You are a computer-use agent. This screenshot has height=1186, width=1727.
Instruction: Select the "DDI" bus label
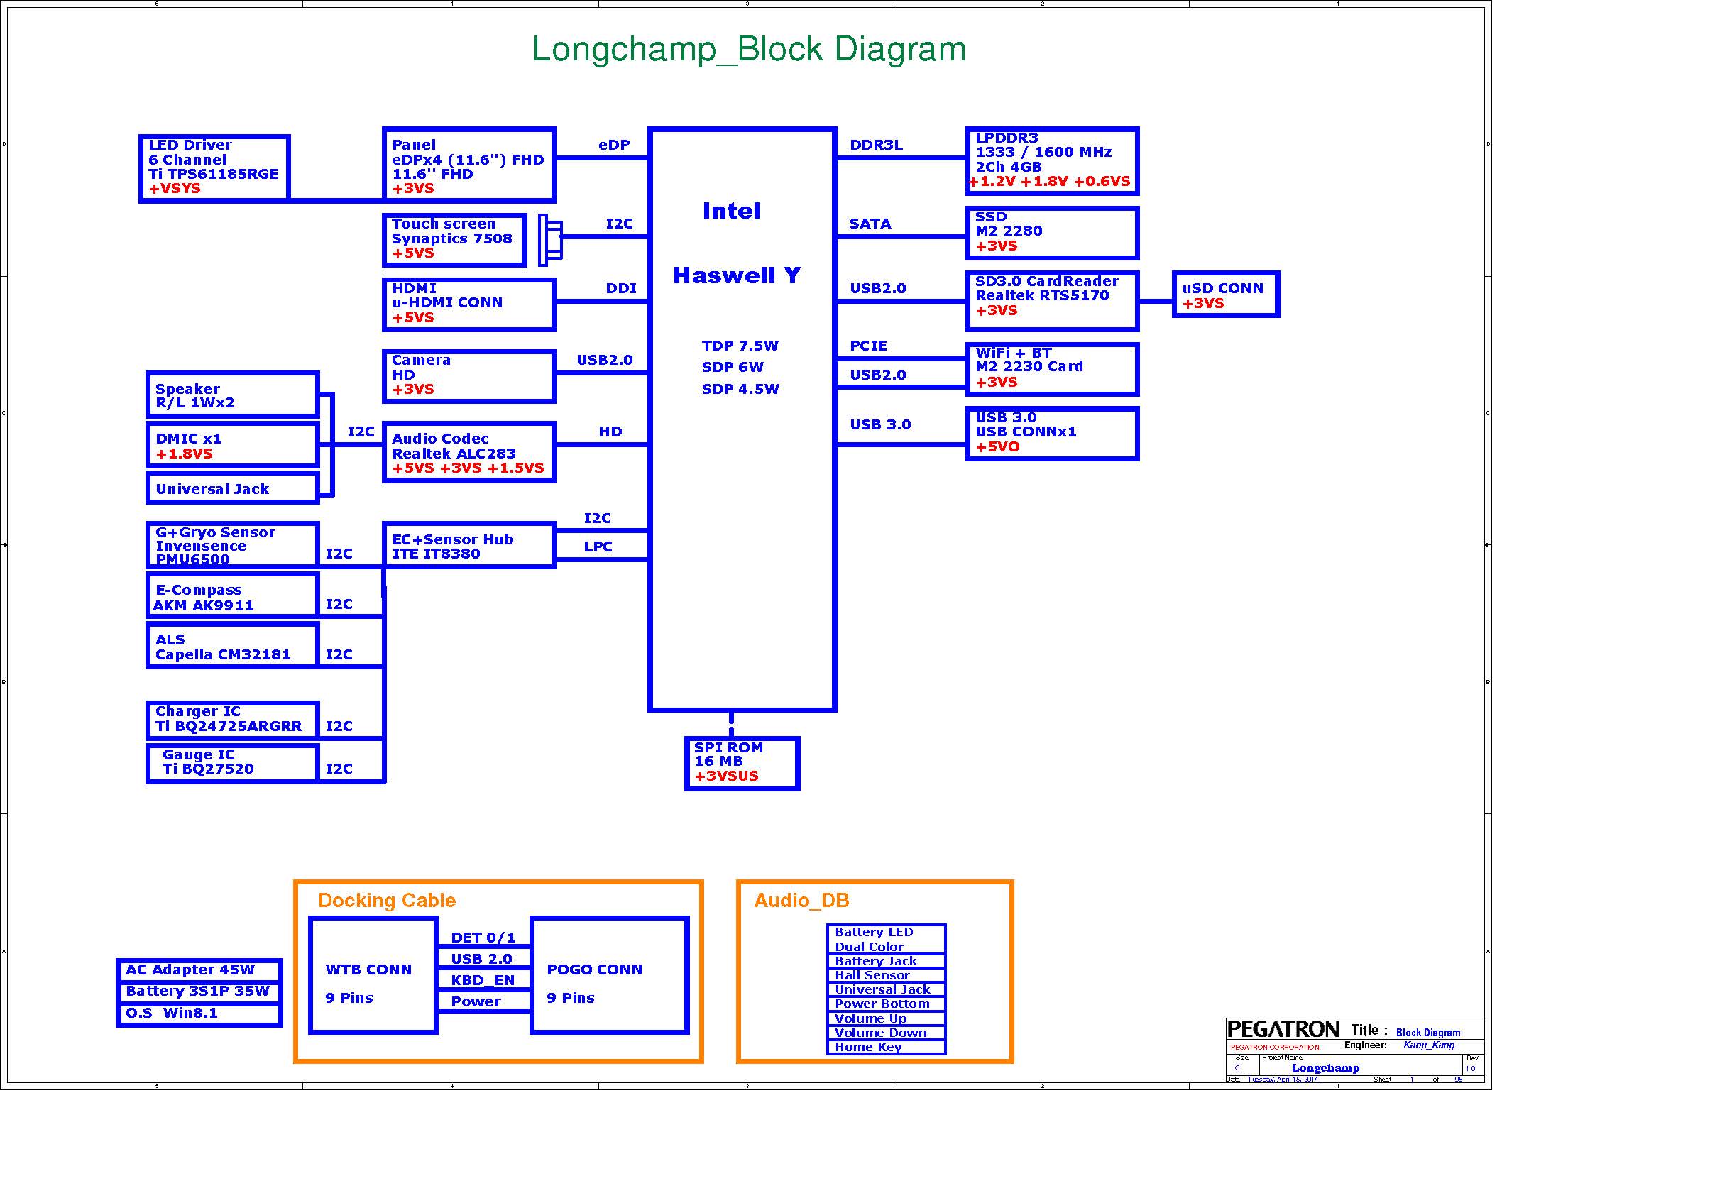coord(621,288)
